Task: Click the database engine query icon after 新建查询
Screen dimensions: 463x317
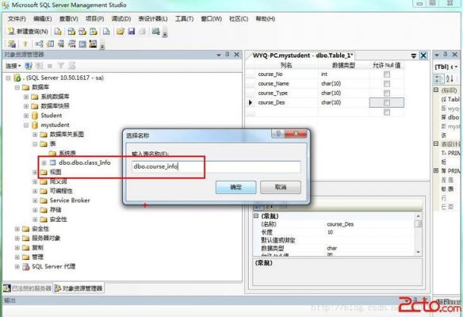Action: [x=58, y=31]
